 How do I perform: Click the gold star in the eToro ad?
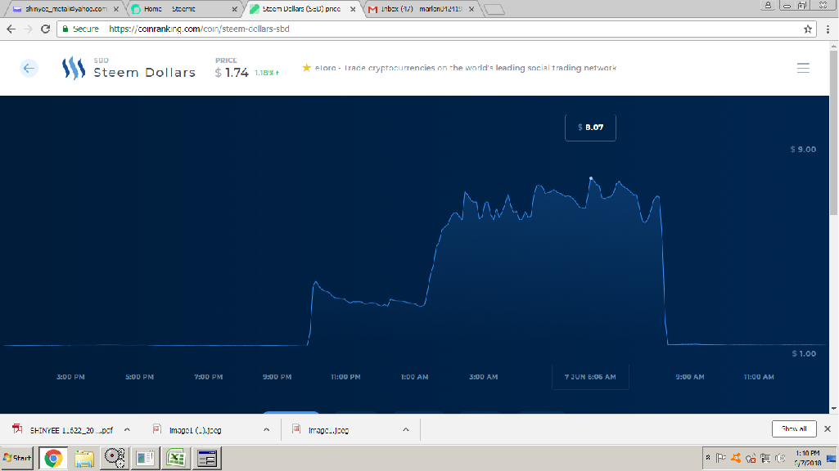tap(307, 67)
